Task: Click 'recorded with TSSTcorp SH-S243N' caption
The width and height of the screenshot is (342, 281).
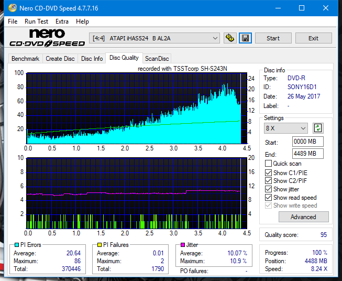Action: click(182, 69)
